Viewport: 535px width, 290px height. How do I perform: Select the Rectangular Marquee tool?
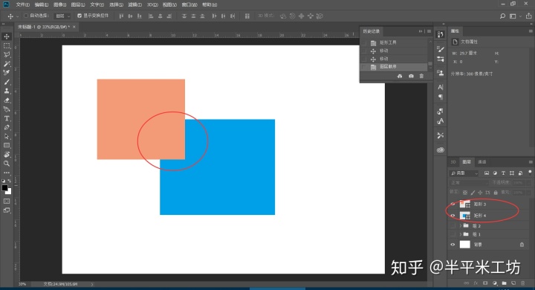7,46
